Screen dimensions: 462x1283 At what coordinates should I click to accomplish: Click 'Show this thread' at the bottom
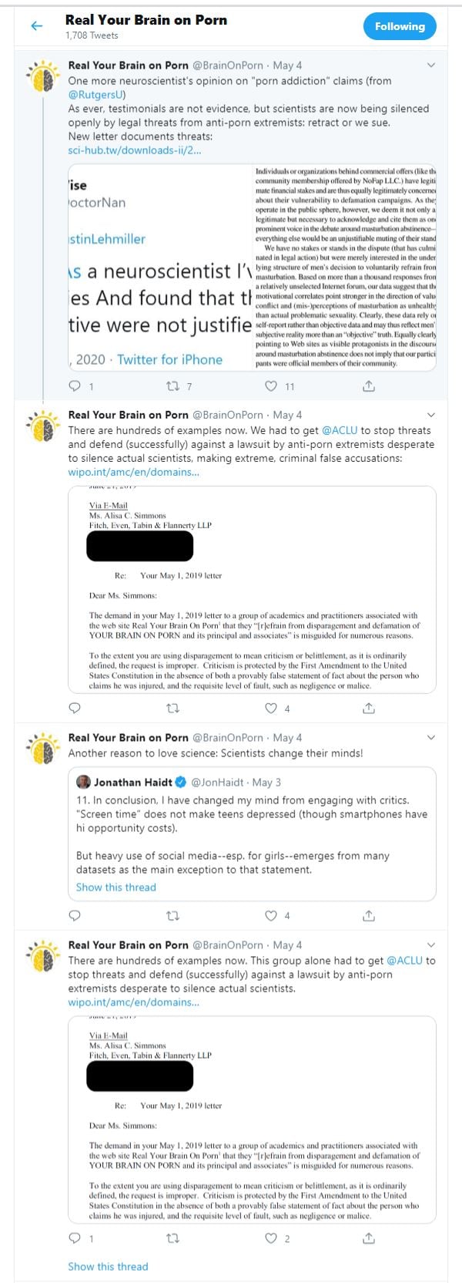point(108,1266)
